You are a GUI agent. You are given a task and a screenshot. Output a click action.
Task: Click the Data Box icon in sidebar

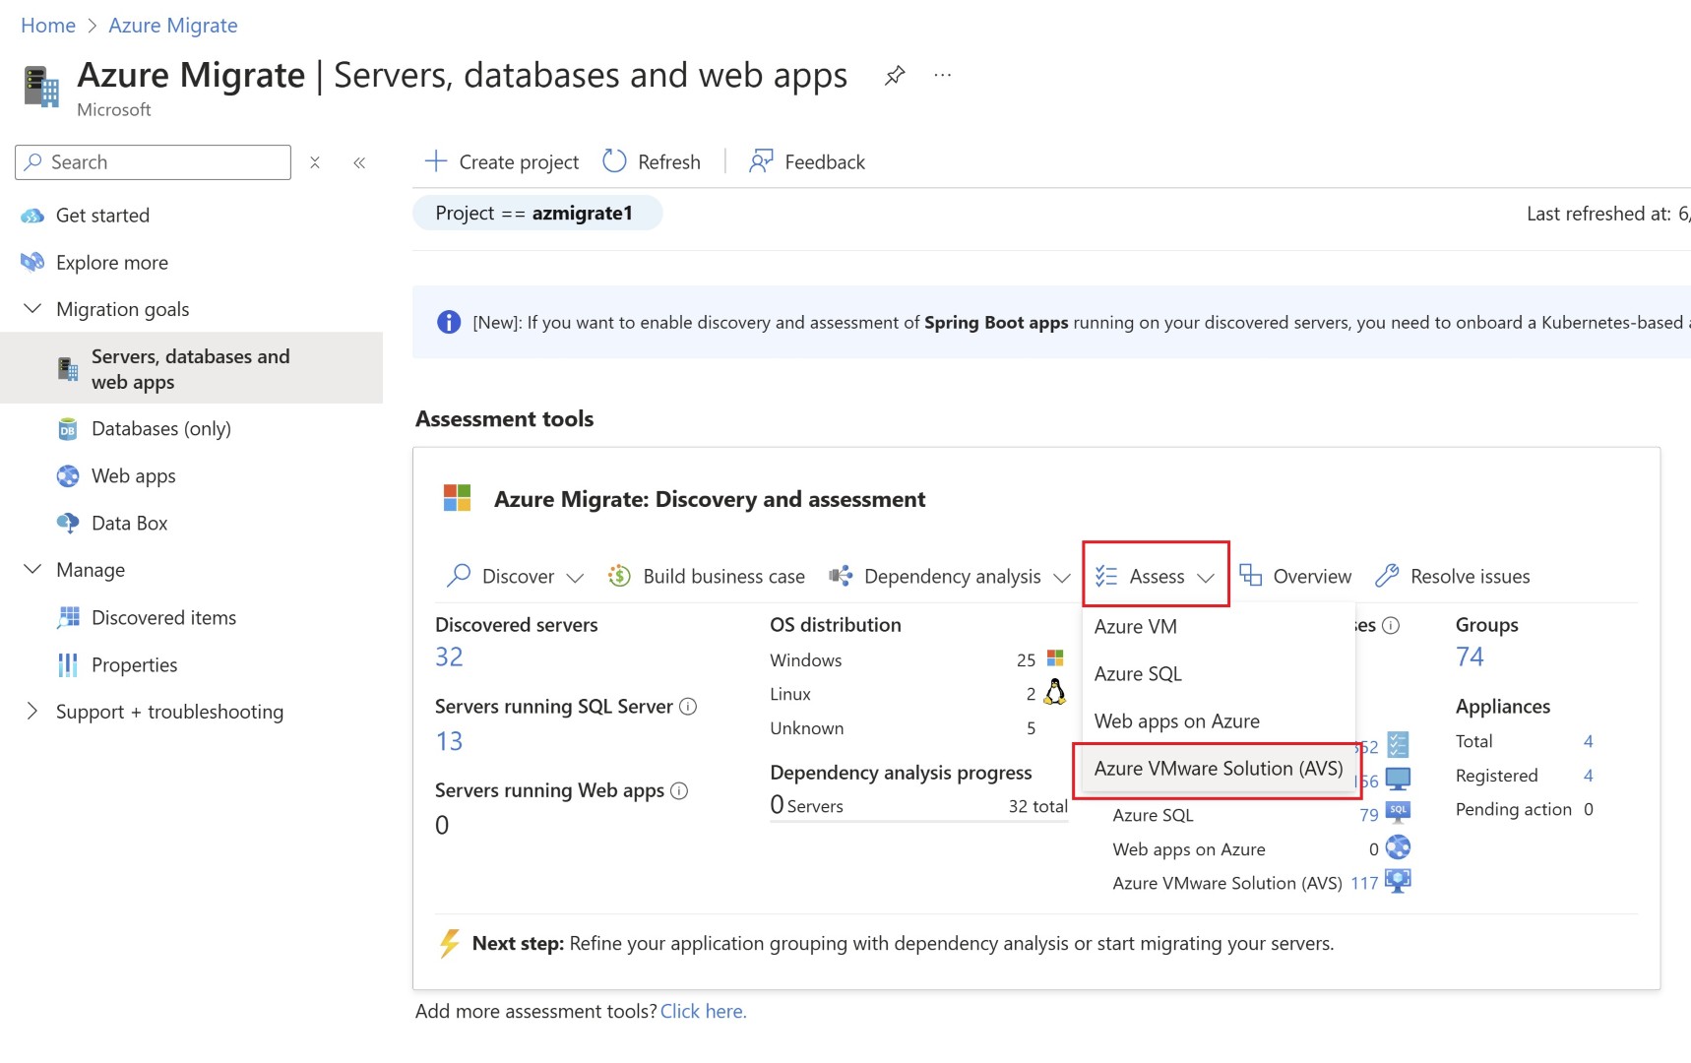(67, 524)
